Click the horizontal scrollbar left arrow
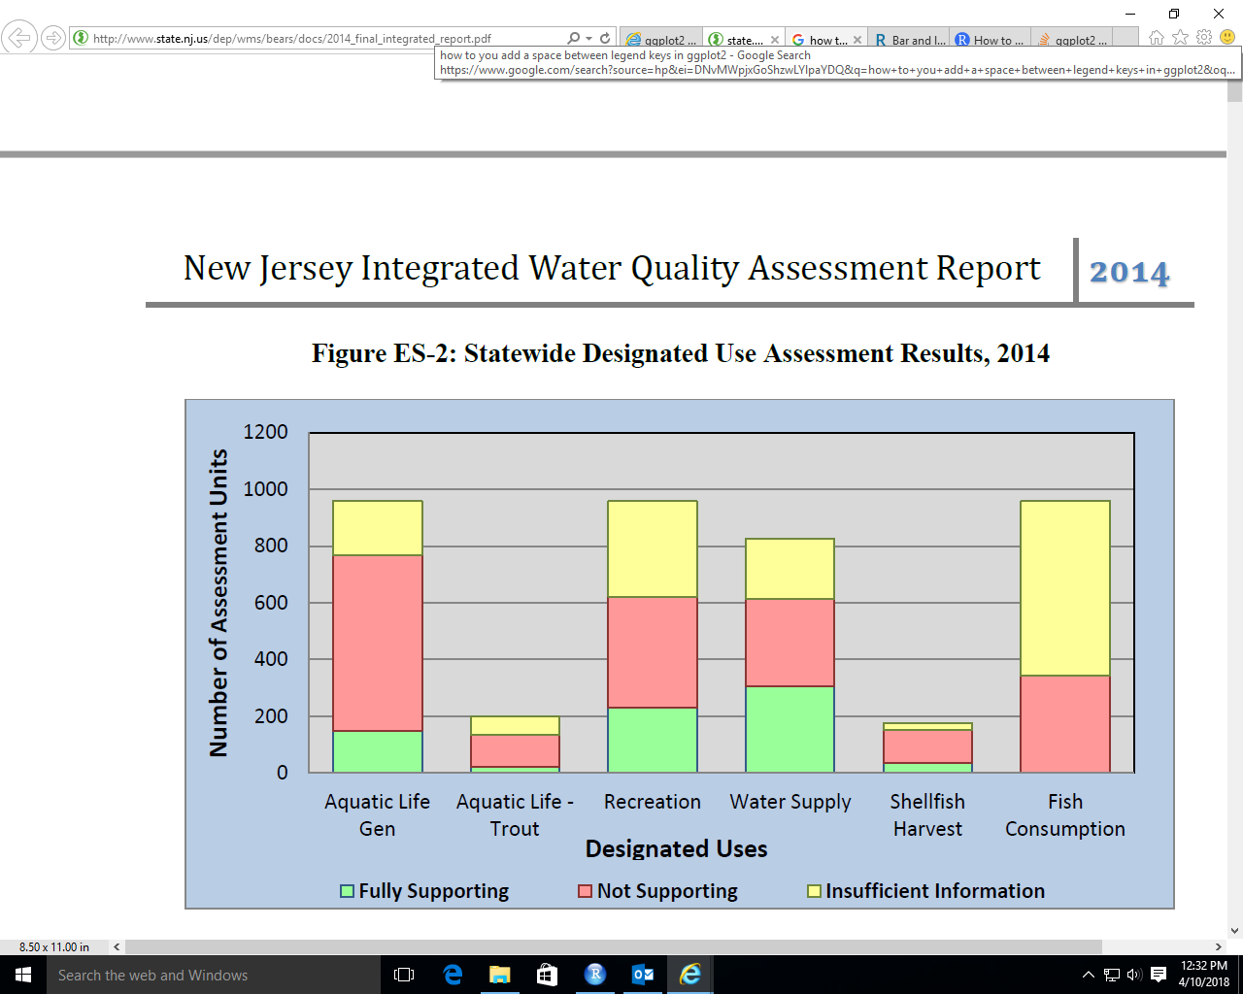 click(x=117, y=946)
